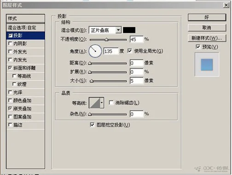Expand the 混合模式 blend mode dropdown

point(118,30)
